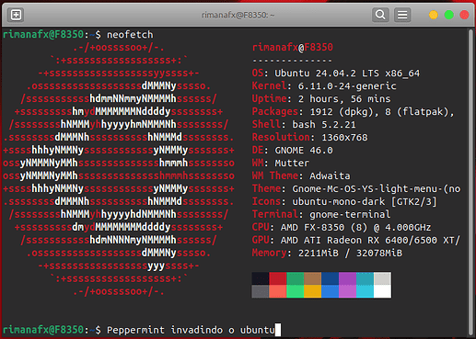
Task: Click the Resolution line 1360x768
Action: point(309,138)
